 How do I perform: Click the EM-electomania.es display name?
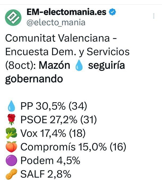[x=66, y=12]
